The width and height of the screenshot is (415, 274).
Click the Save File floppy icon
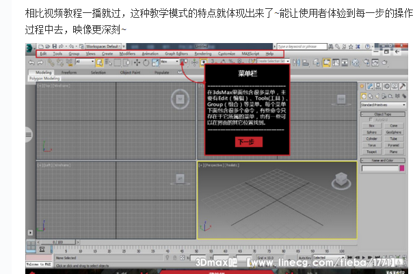coord(54,46)
